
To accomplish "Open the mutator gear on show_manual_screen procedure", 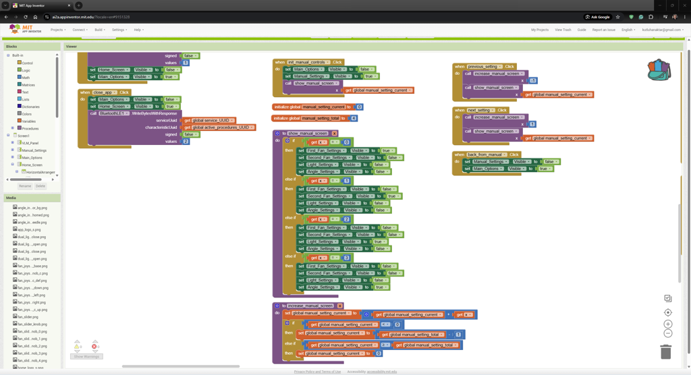I will pos(277,133).
